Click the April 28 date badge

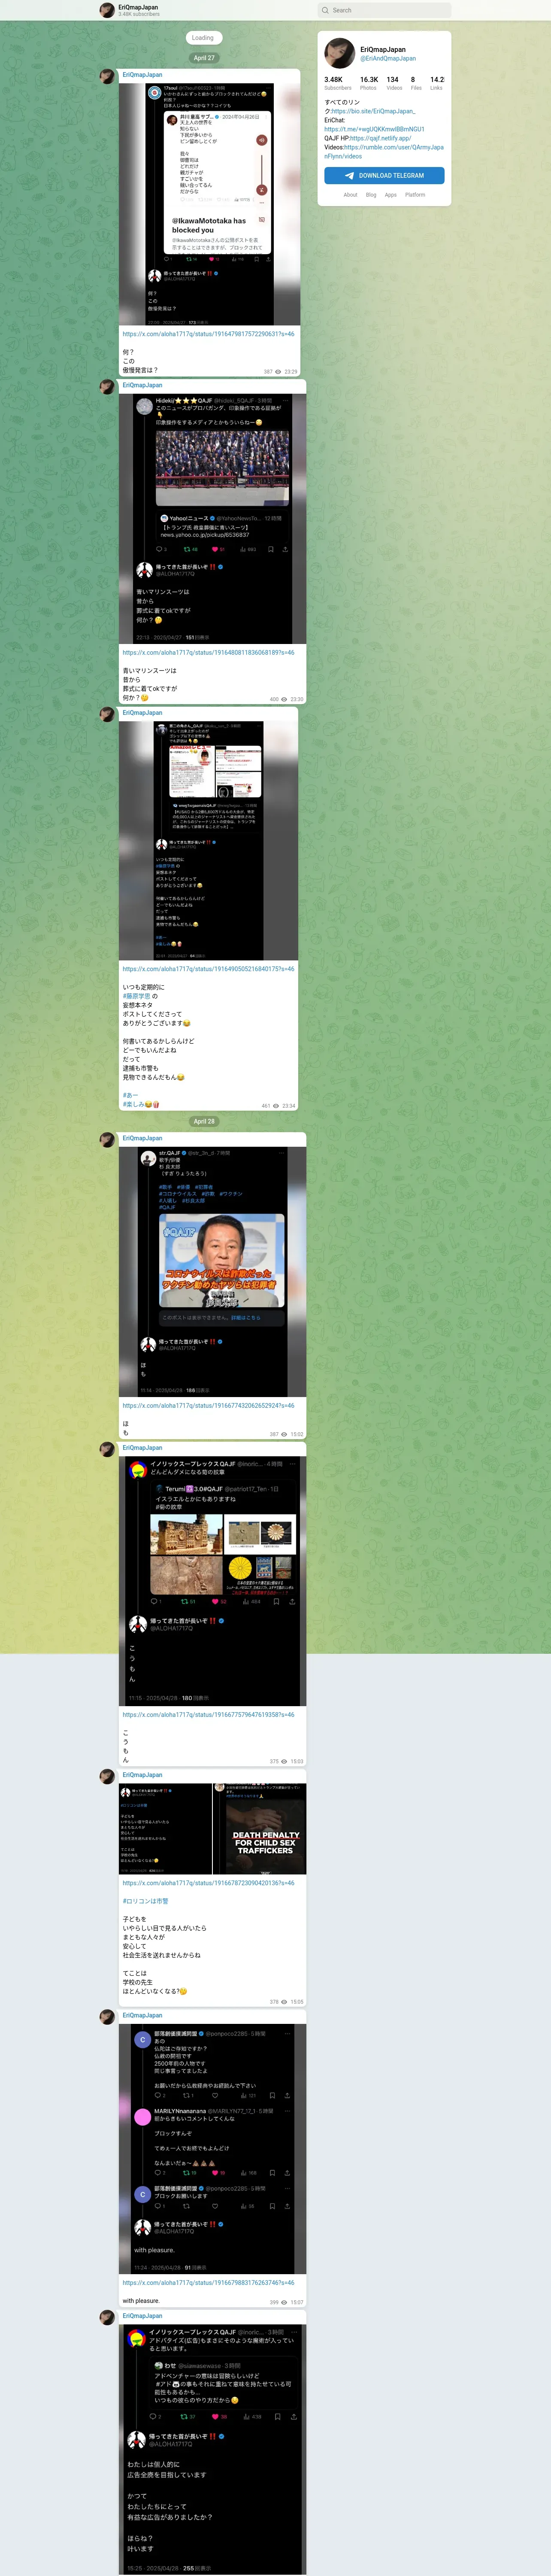pos(204,1121)
